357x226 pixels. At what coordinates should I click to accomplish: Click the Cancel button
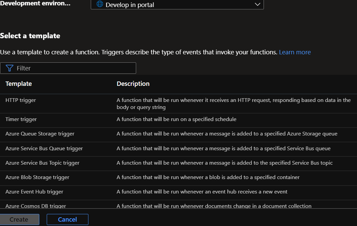click(x=67, y=219)
